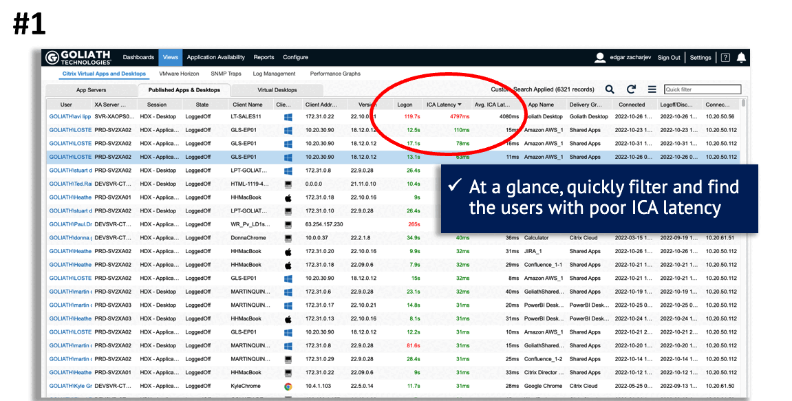Open the GOLIATH\Kyle Gr user link
The width and height of the screenshot is (792, 401).
click(70, 387)
